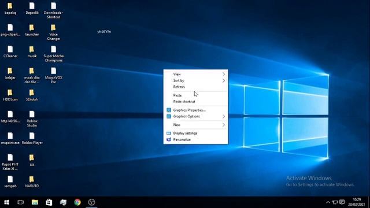Viewport: 370px width, 208px height.
Task: Open the taskbar app beside Microsoft Store
Action: (63, 202)
